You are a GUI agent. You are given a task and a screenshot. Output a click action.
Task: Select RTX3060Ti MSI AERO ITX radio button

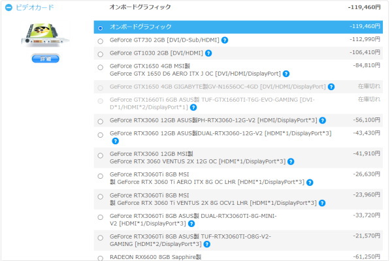(x=101, y=176)
